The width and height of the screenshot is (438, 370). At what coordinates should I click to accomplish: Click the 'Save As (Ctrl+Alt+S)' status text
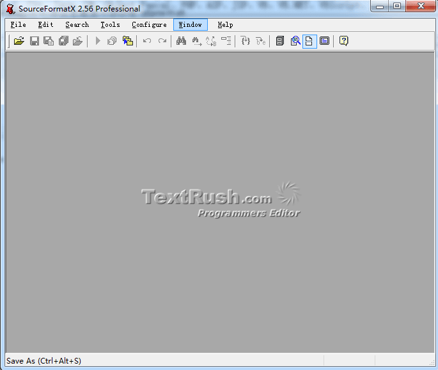coord(44,361)
